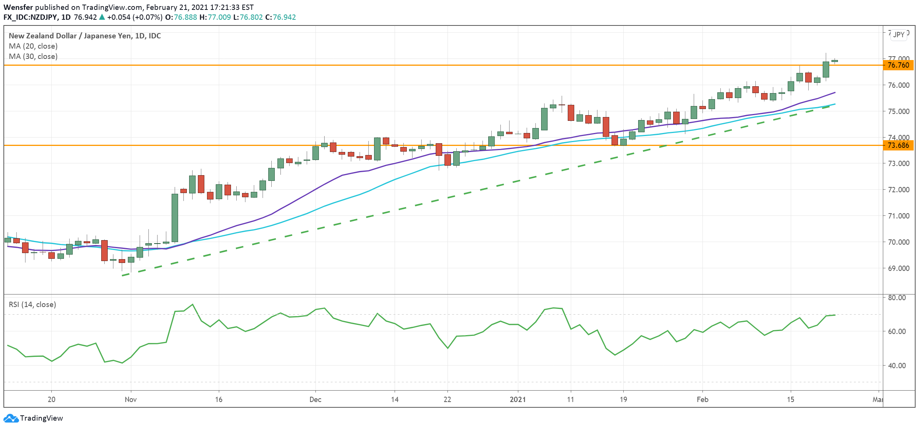Viewport: 919px width, 429px height.
Task: Select the MA (20, close) legend
Action: pos(33,46)
